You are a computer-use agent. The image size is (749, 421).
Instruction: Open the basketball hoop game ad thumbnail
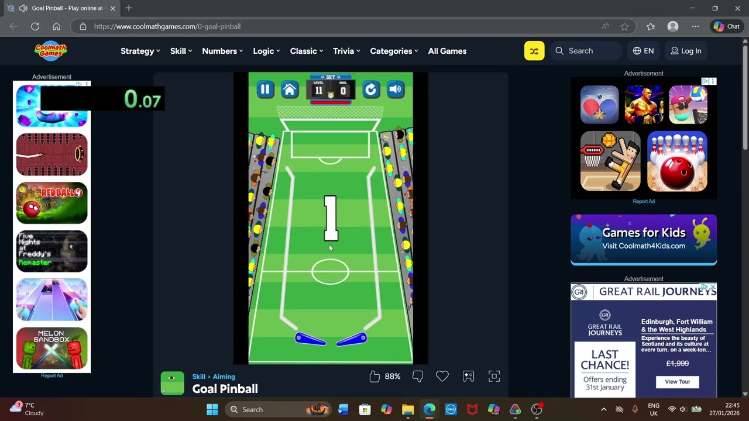click(x=610, y=161)
